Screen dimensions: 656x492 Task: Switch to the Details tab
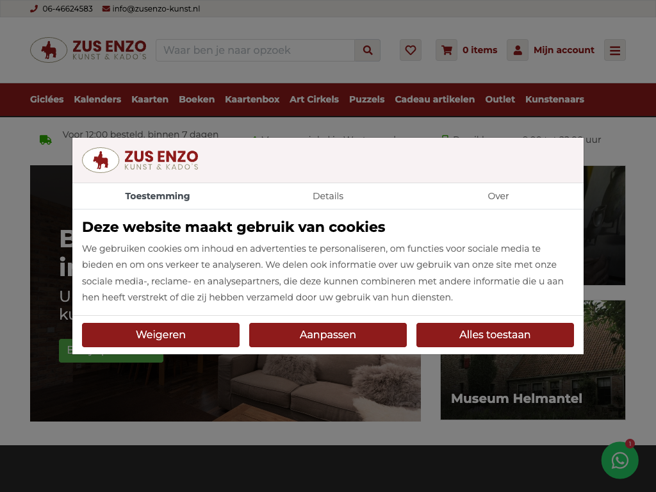(x=327, y=196)
